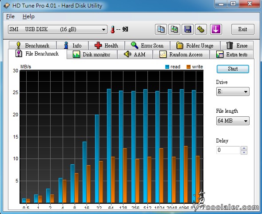
Task: Click the orange write legend swatch
Action: pos(188,67)
